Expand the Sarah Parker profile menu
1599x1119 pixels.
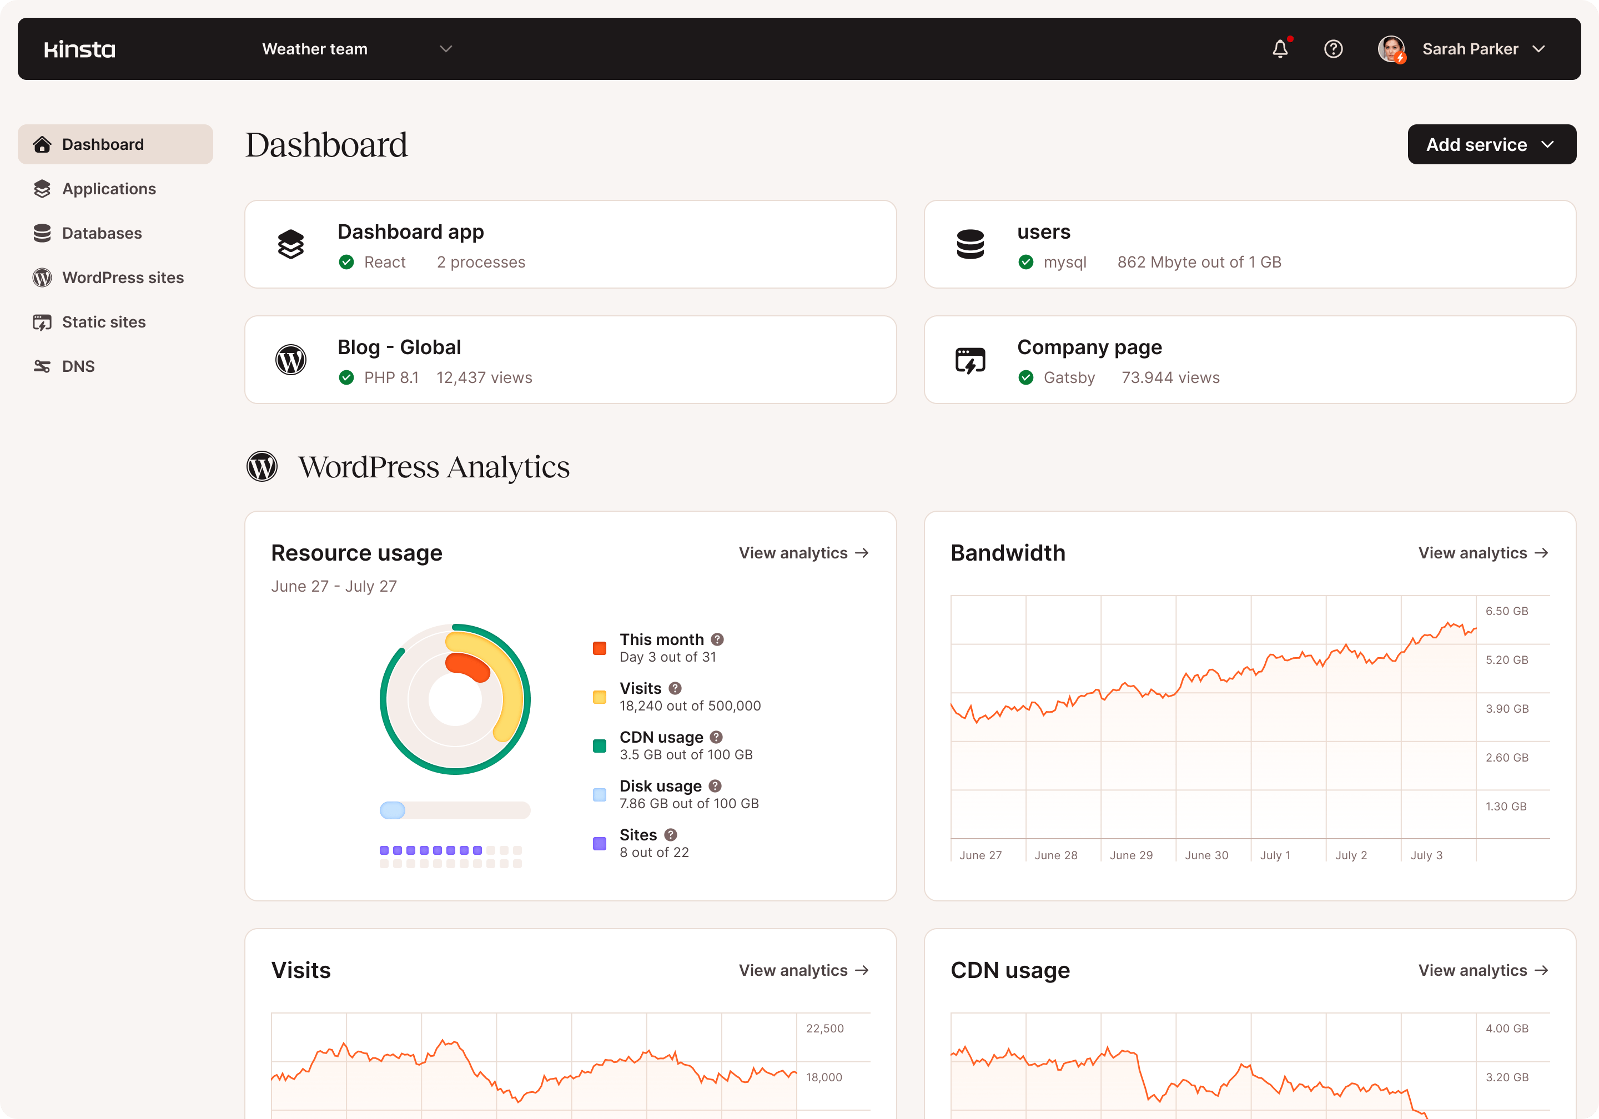pyautogui.click(x=1543, y=49)
